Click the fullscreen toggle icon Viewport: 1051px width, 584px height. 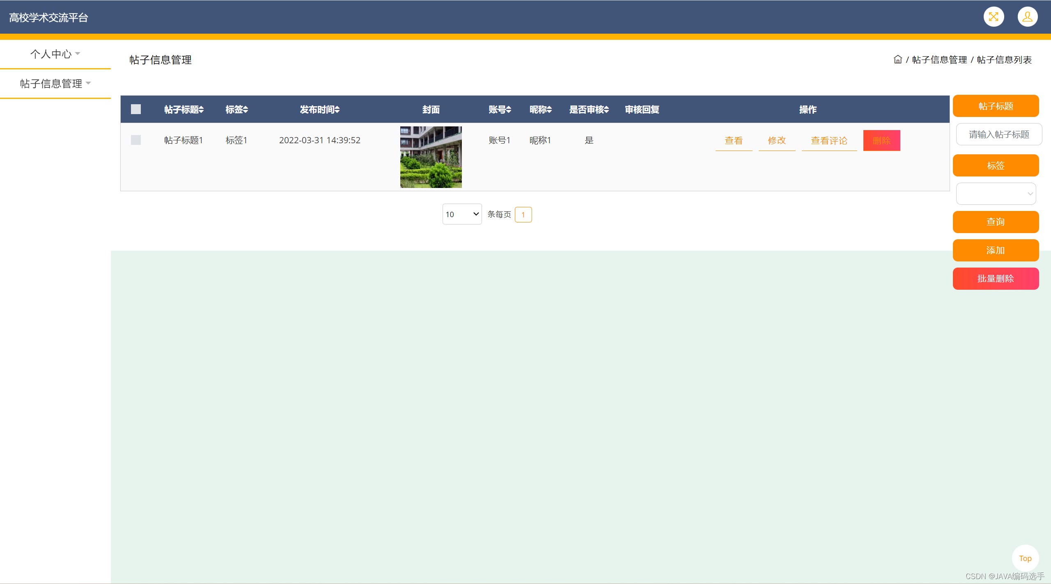pos(994,17)
